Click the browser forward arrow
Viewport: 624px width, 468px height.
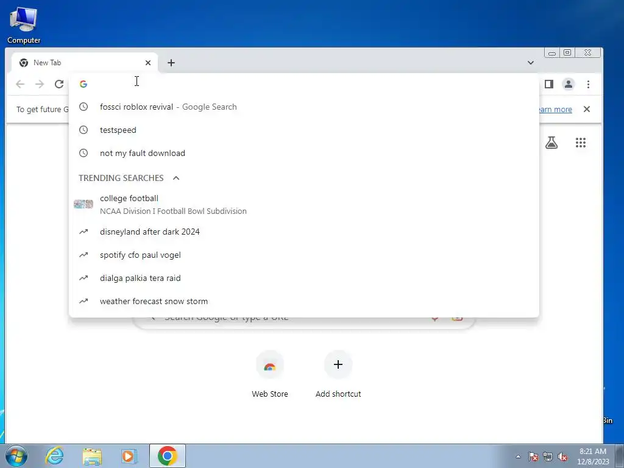[x=40, y=84]
